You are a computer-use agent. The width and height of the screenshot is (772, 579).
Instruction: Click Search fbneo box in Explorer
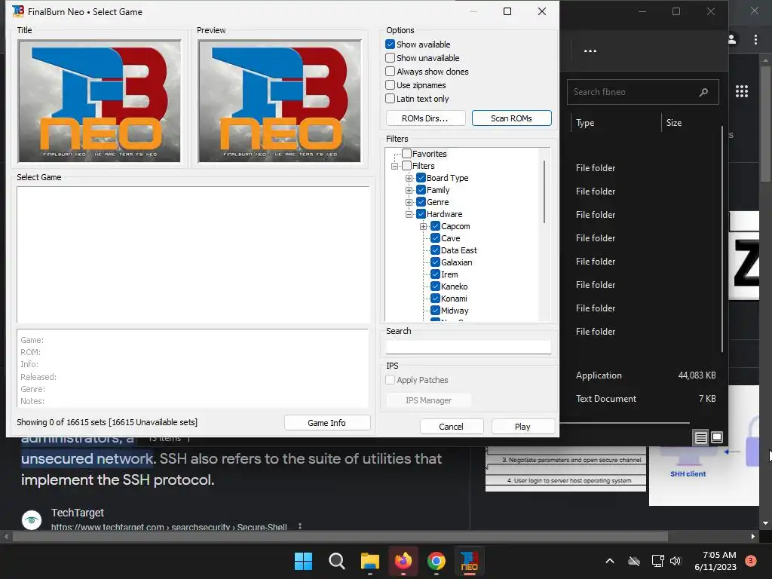(x=642, y=92)
